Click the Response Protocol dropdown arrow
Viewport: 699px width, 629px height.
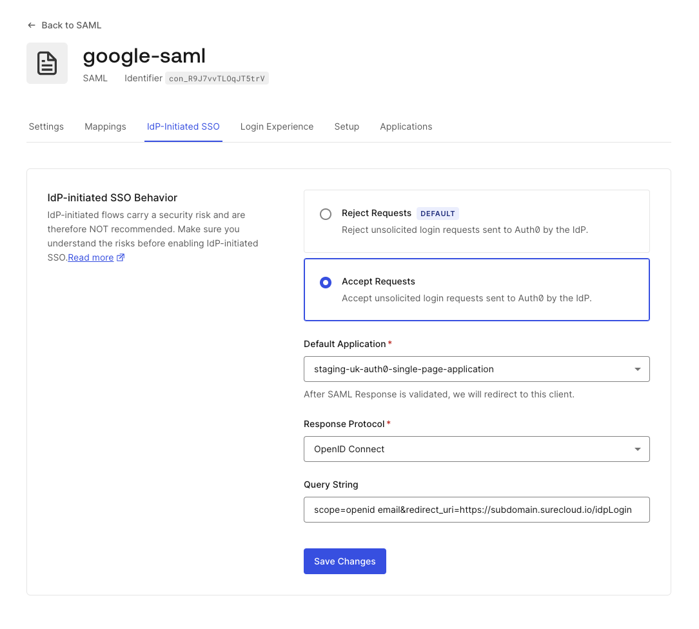[638, 449]
